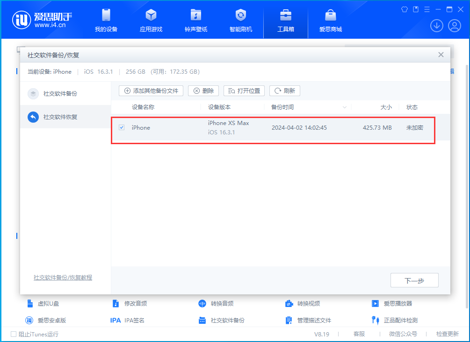The height and width of the screenshot is (342, 470).
Task: Open the download manager arrow icon
Action: (x=436, y=26)
